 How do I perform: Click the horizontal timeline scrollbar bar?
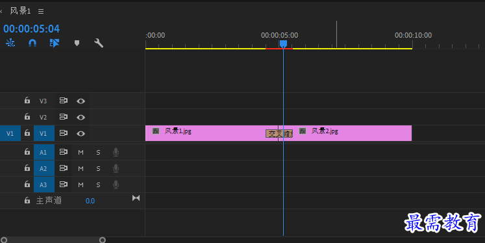(x=53, y=240)
